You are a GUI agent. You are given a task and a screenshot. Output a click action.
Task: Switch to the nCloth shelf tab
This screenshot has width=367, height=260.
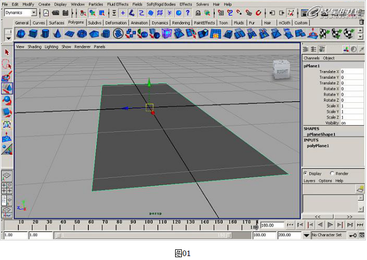284,23
